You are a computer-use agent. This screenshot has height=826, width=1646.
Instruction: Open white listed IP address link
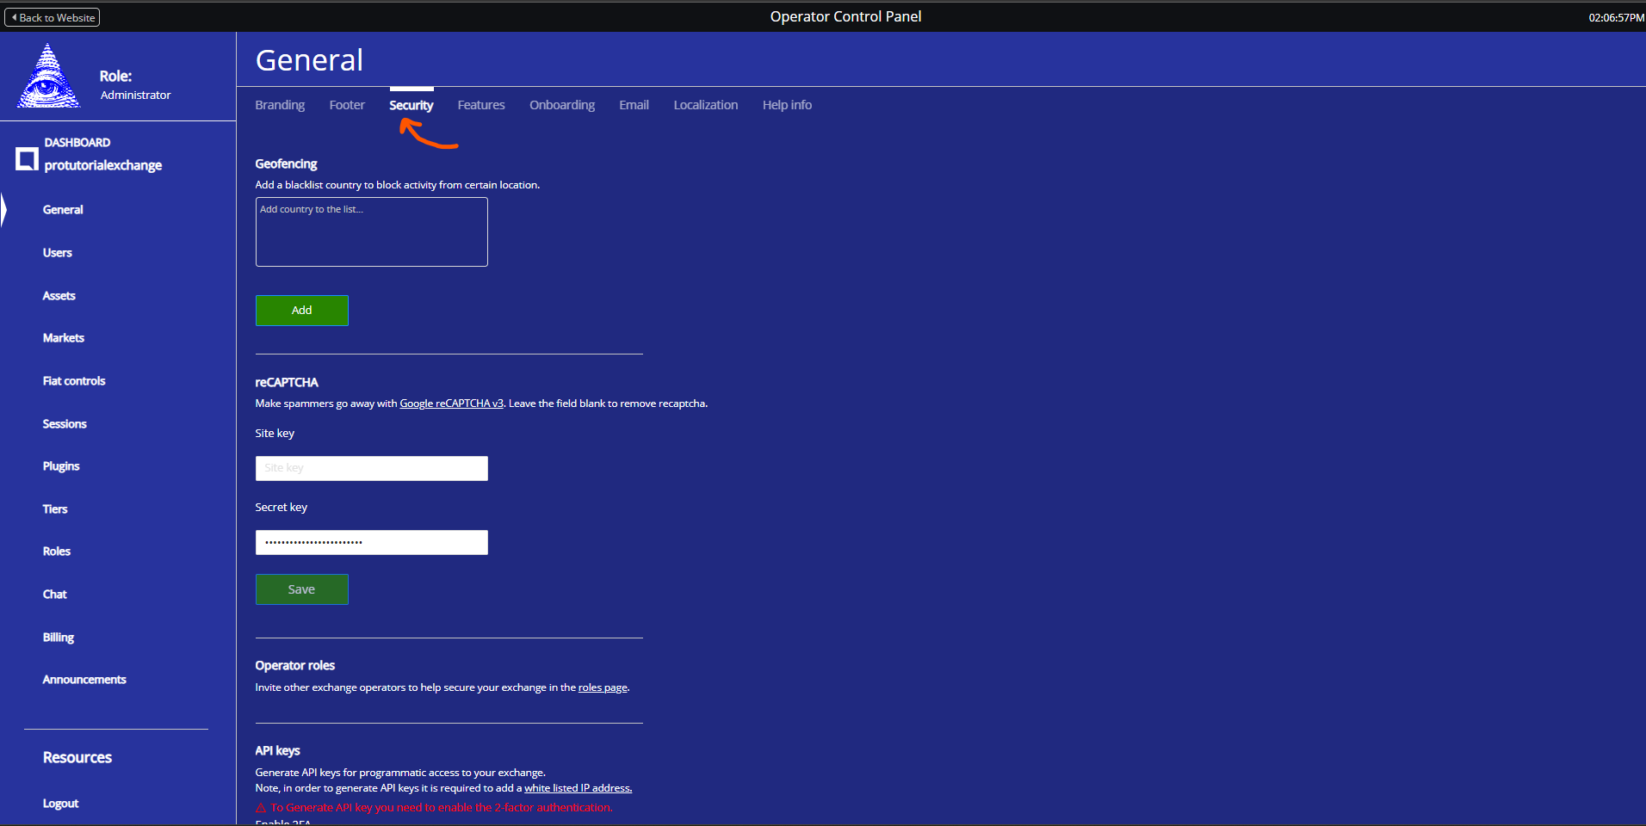point(578,788)
